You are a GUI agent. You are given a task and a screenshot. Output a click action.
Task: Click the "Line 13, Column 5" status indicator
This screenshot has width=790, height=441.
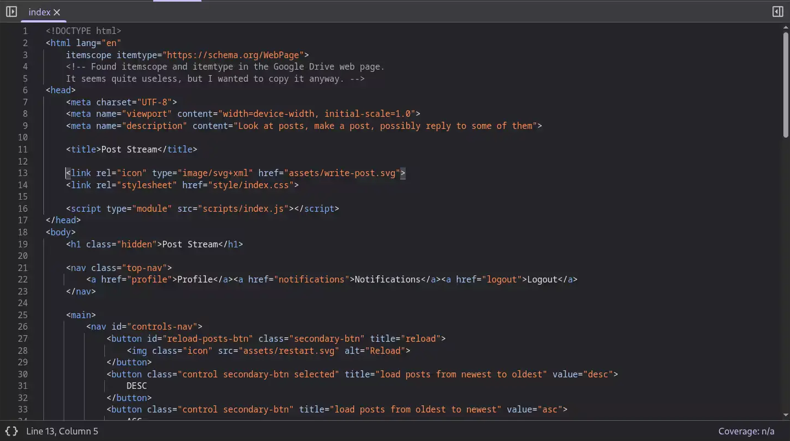(62, 431)
